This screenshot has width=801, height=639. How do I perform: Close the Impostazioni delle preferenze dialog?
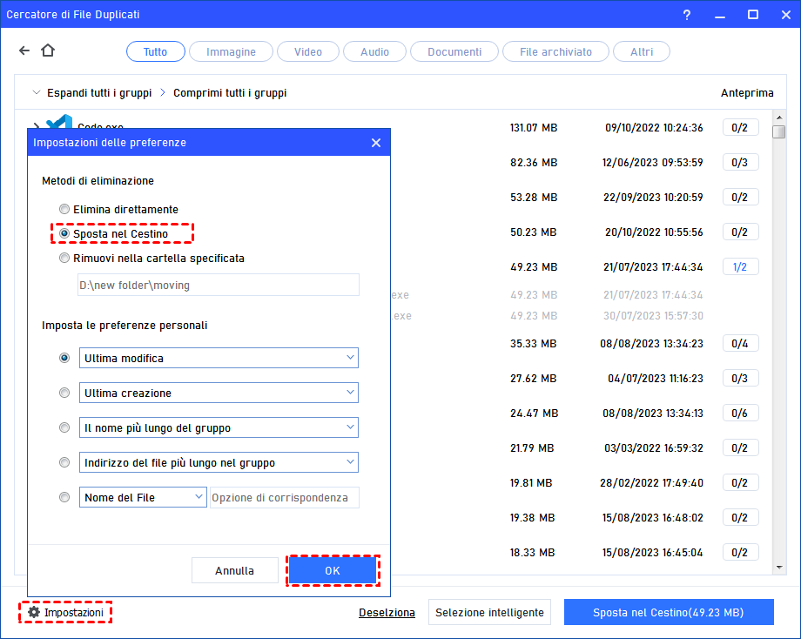(375, 143)
